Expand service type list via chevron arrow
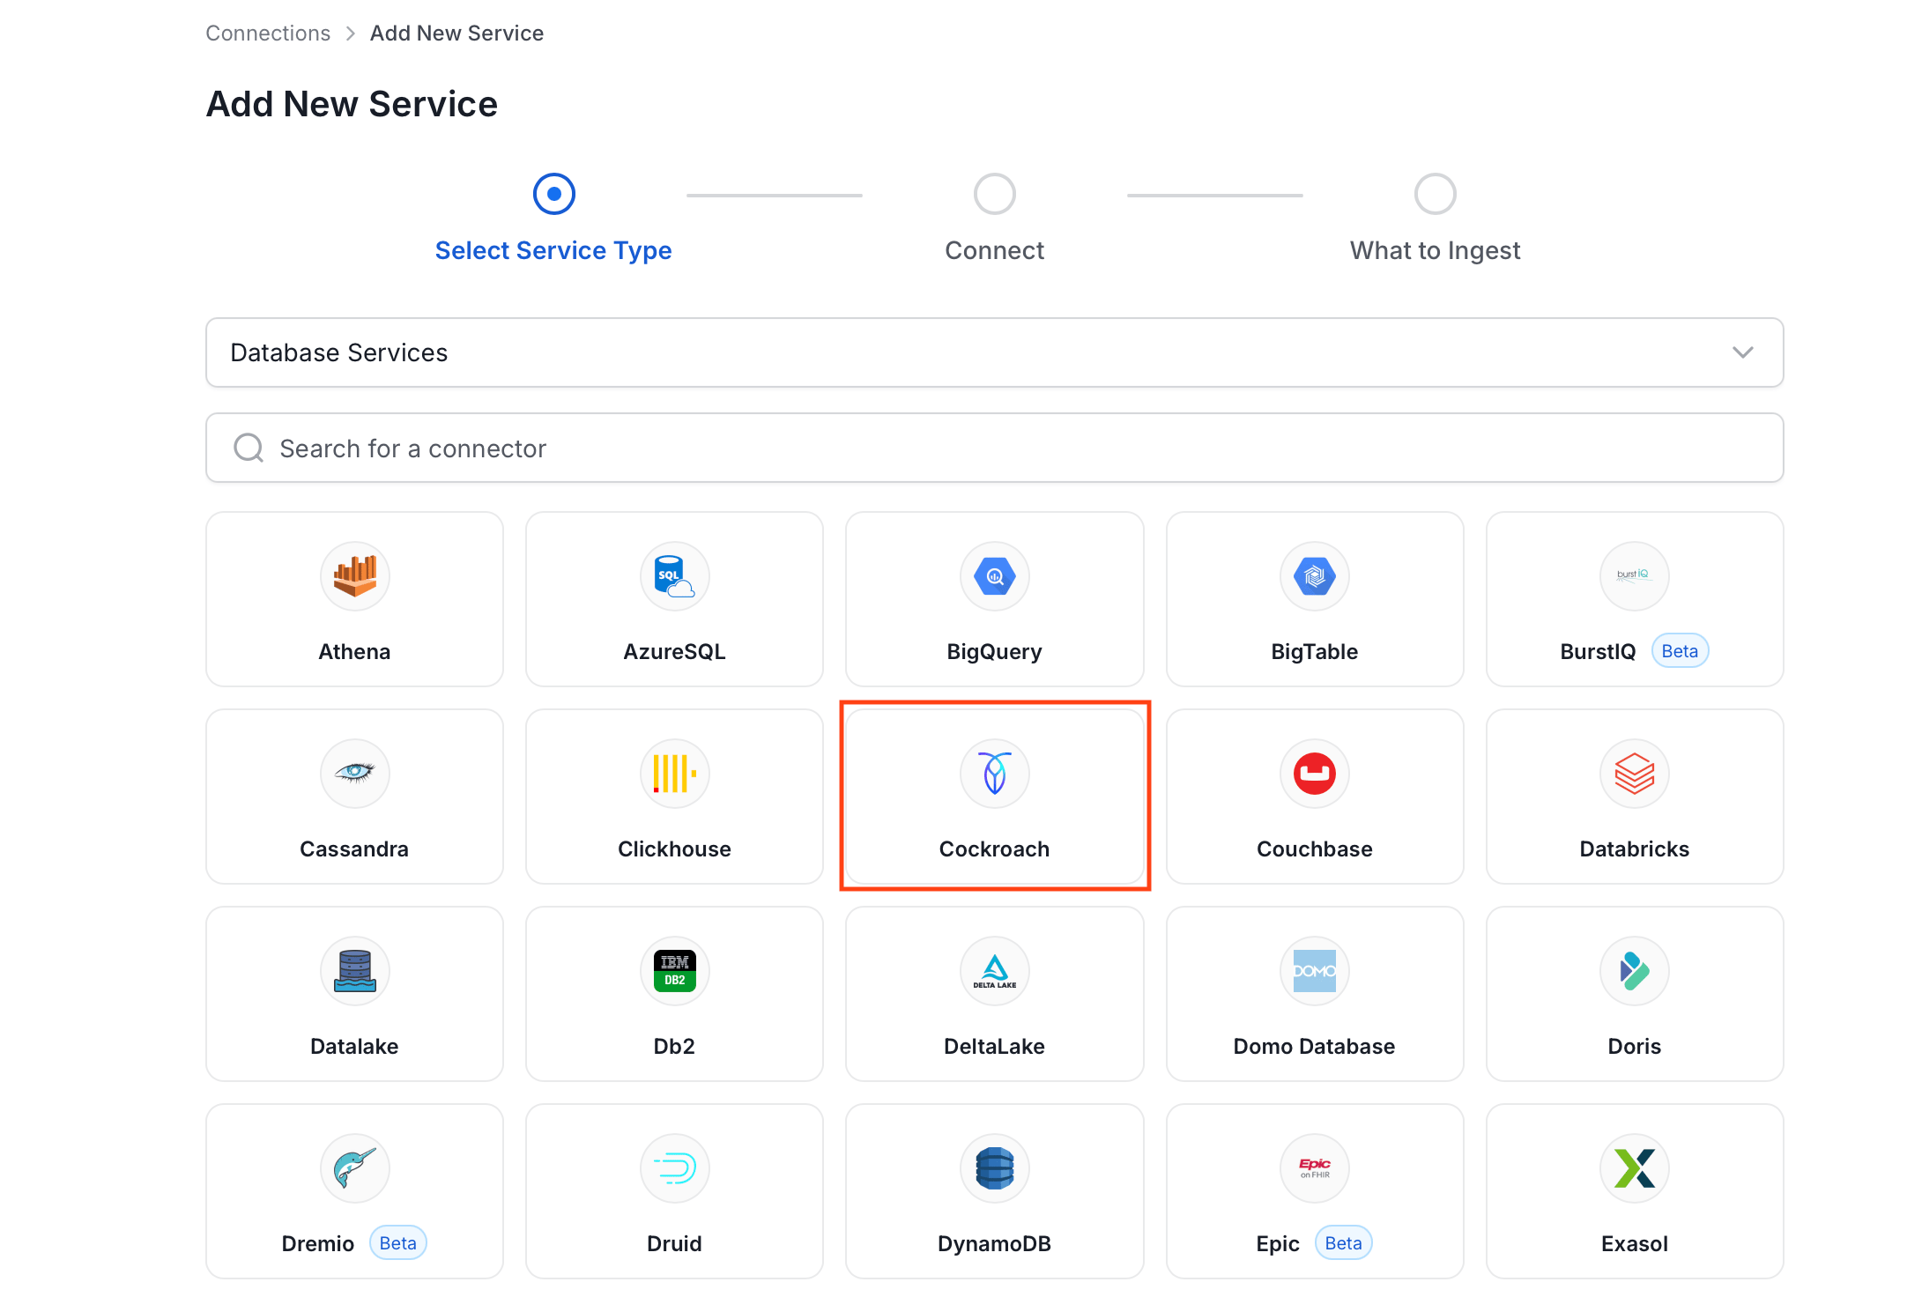 (1742, 352)
